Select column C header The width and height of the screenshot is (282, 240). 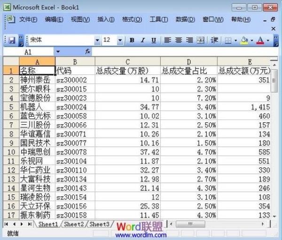(x=128, y=62)
